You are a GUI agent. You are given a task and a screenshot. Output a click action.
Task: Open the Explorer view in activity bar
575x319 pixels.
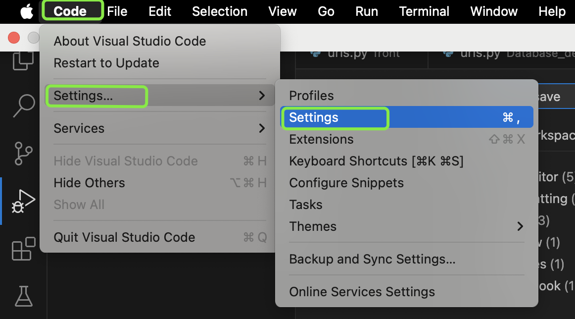tap(23, 60)
